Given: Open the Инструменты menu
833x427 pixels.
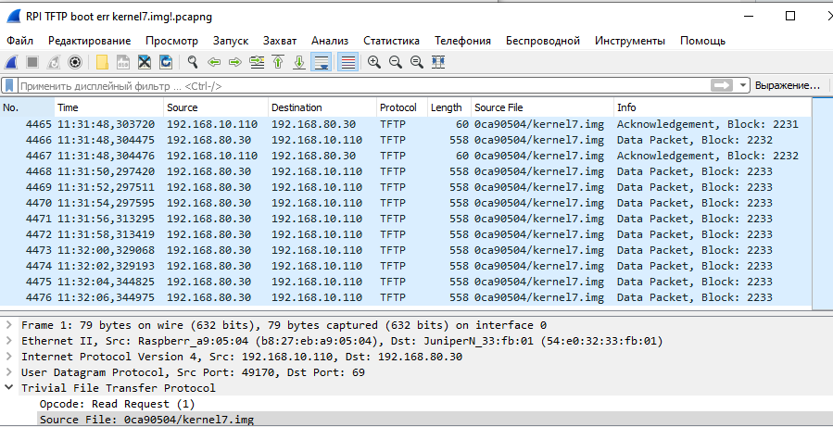Looking at the screenshot, I should pos(629,41).
